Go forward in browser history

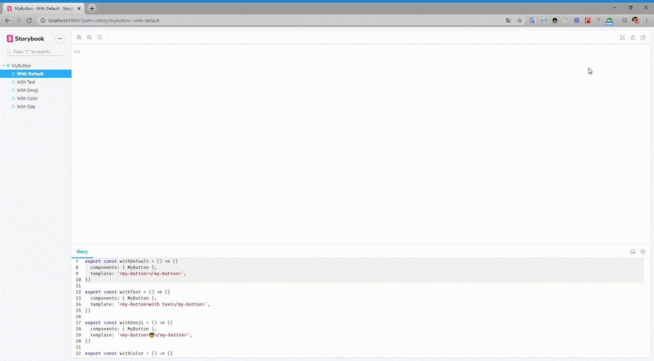click(18, 21)
